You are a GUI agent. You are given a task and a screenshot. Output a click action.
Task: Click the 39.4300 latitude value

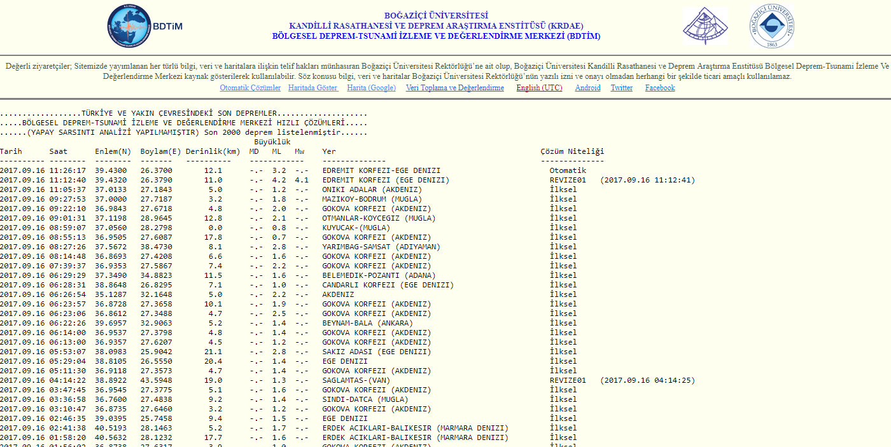pos(111,170)
